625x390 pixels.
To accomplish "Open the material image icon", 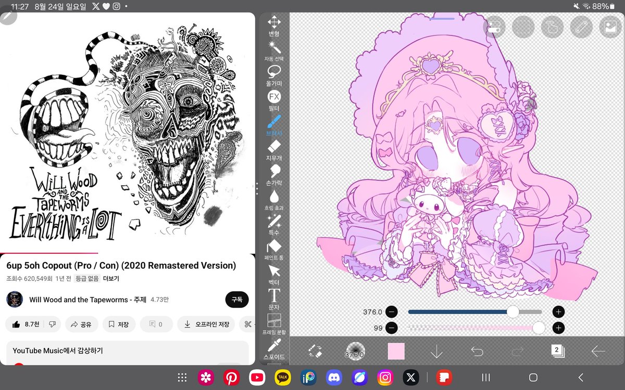I will [610, 27].
